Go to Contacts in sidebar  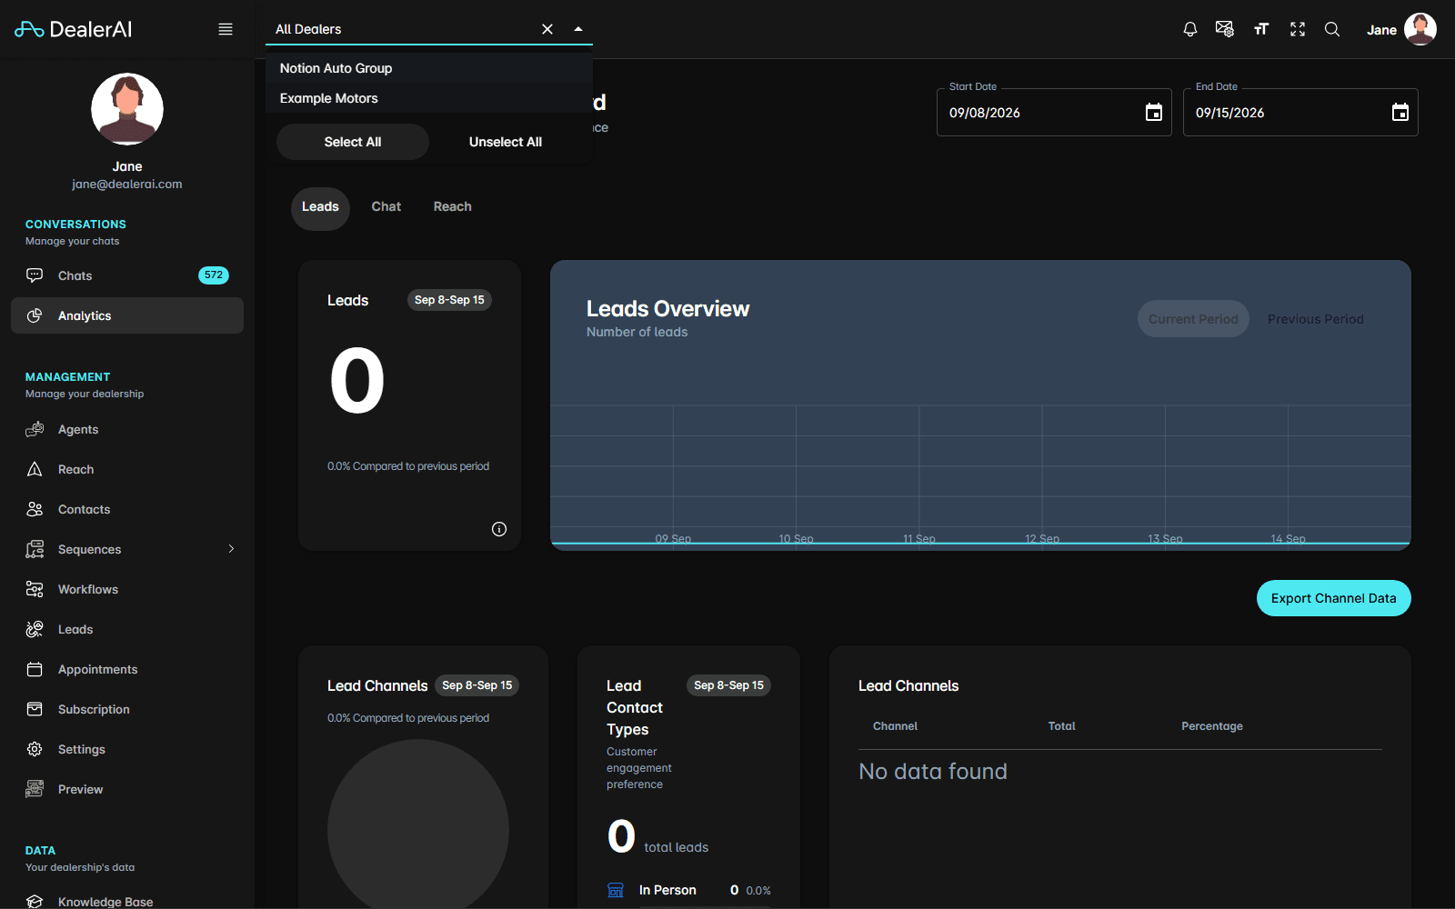click(127, 509)
